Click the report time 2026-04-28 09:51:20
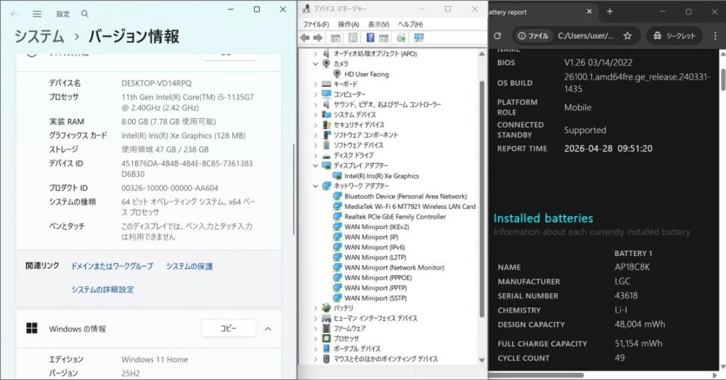 coord(608,149)
